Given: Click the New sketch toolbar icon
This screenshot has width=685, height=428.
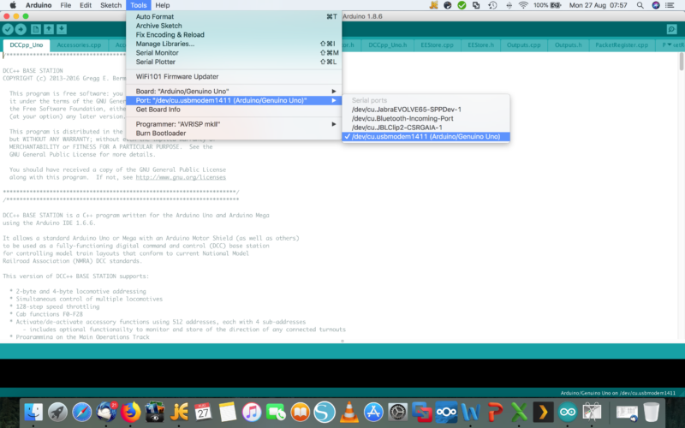Looking at the screenshot, I should click(x=36, y=29).
